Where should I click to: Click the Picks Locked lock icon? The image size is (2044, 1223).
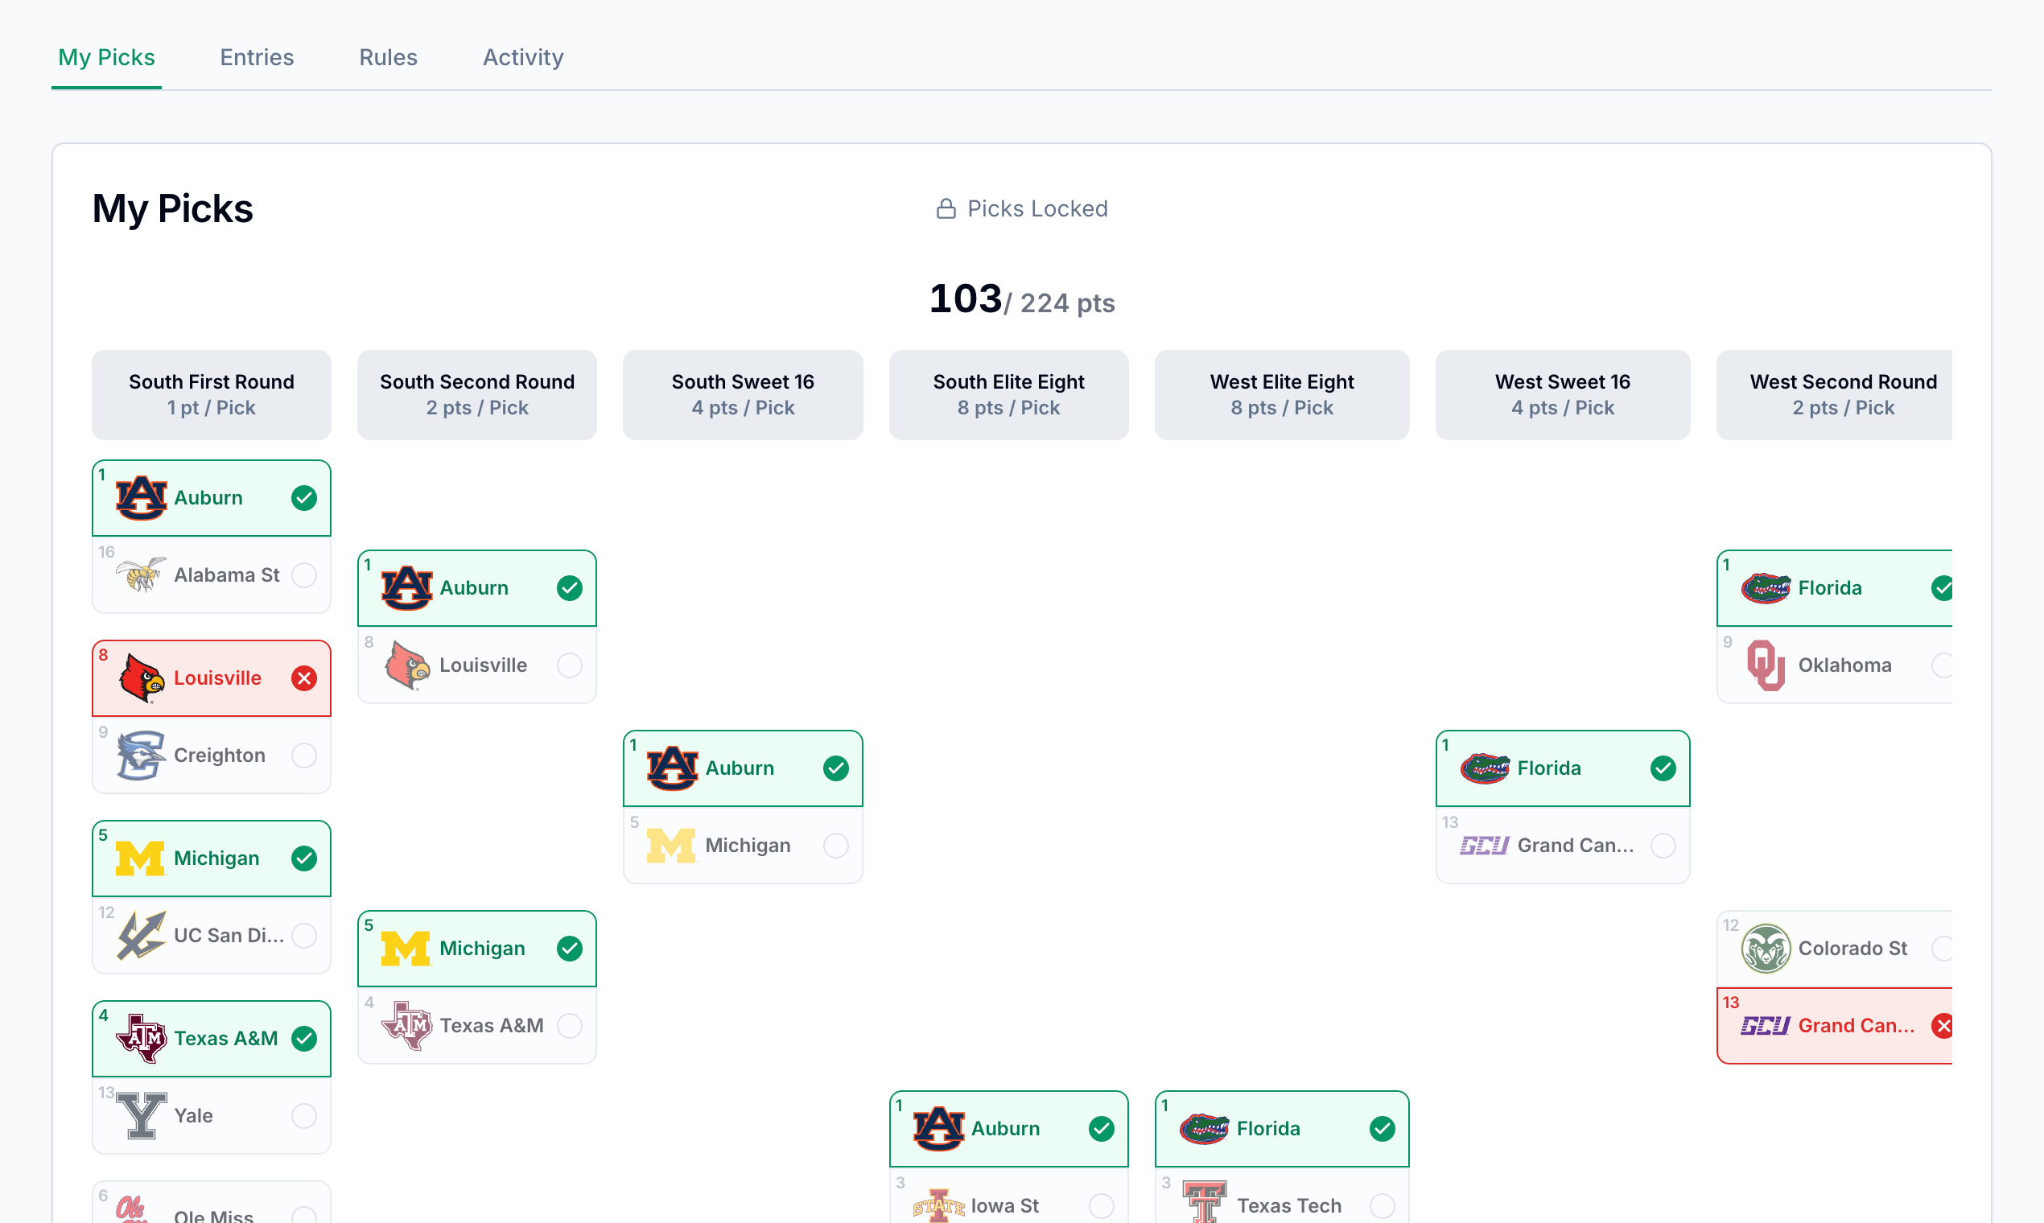(x=946, y=208)
